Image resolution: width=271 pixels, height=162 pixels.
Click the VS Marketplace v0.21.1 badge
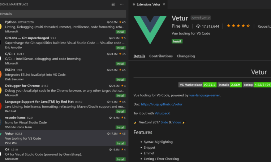pyautogui.click(x=197, y=85)
